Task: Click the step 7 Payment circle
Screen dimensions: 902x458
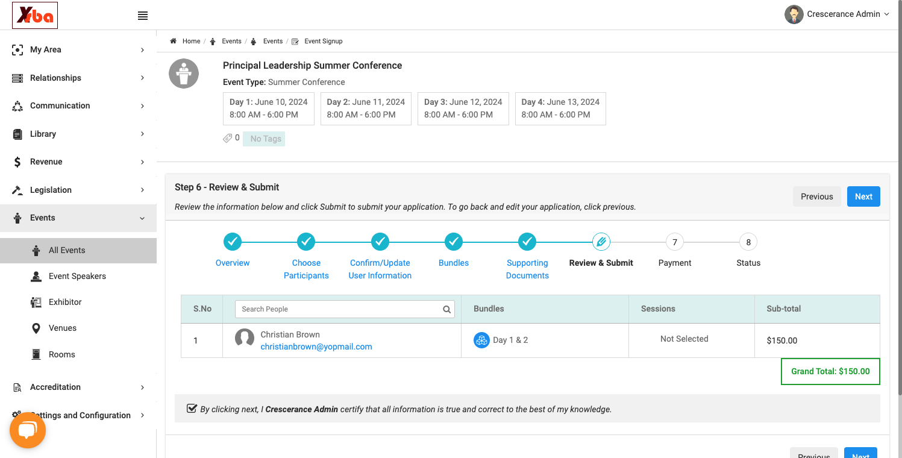Action: [x=675, y=242]
